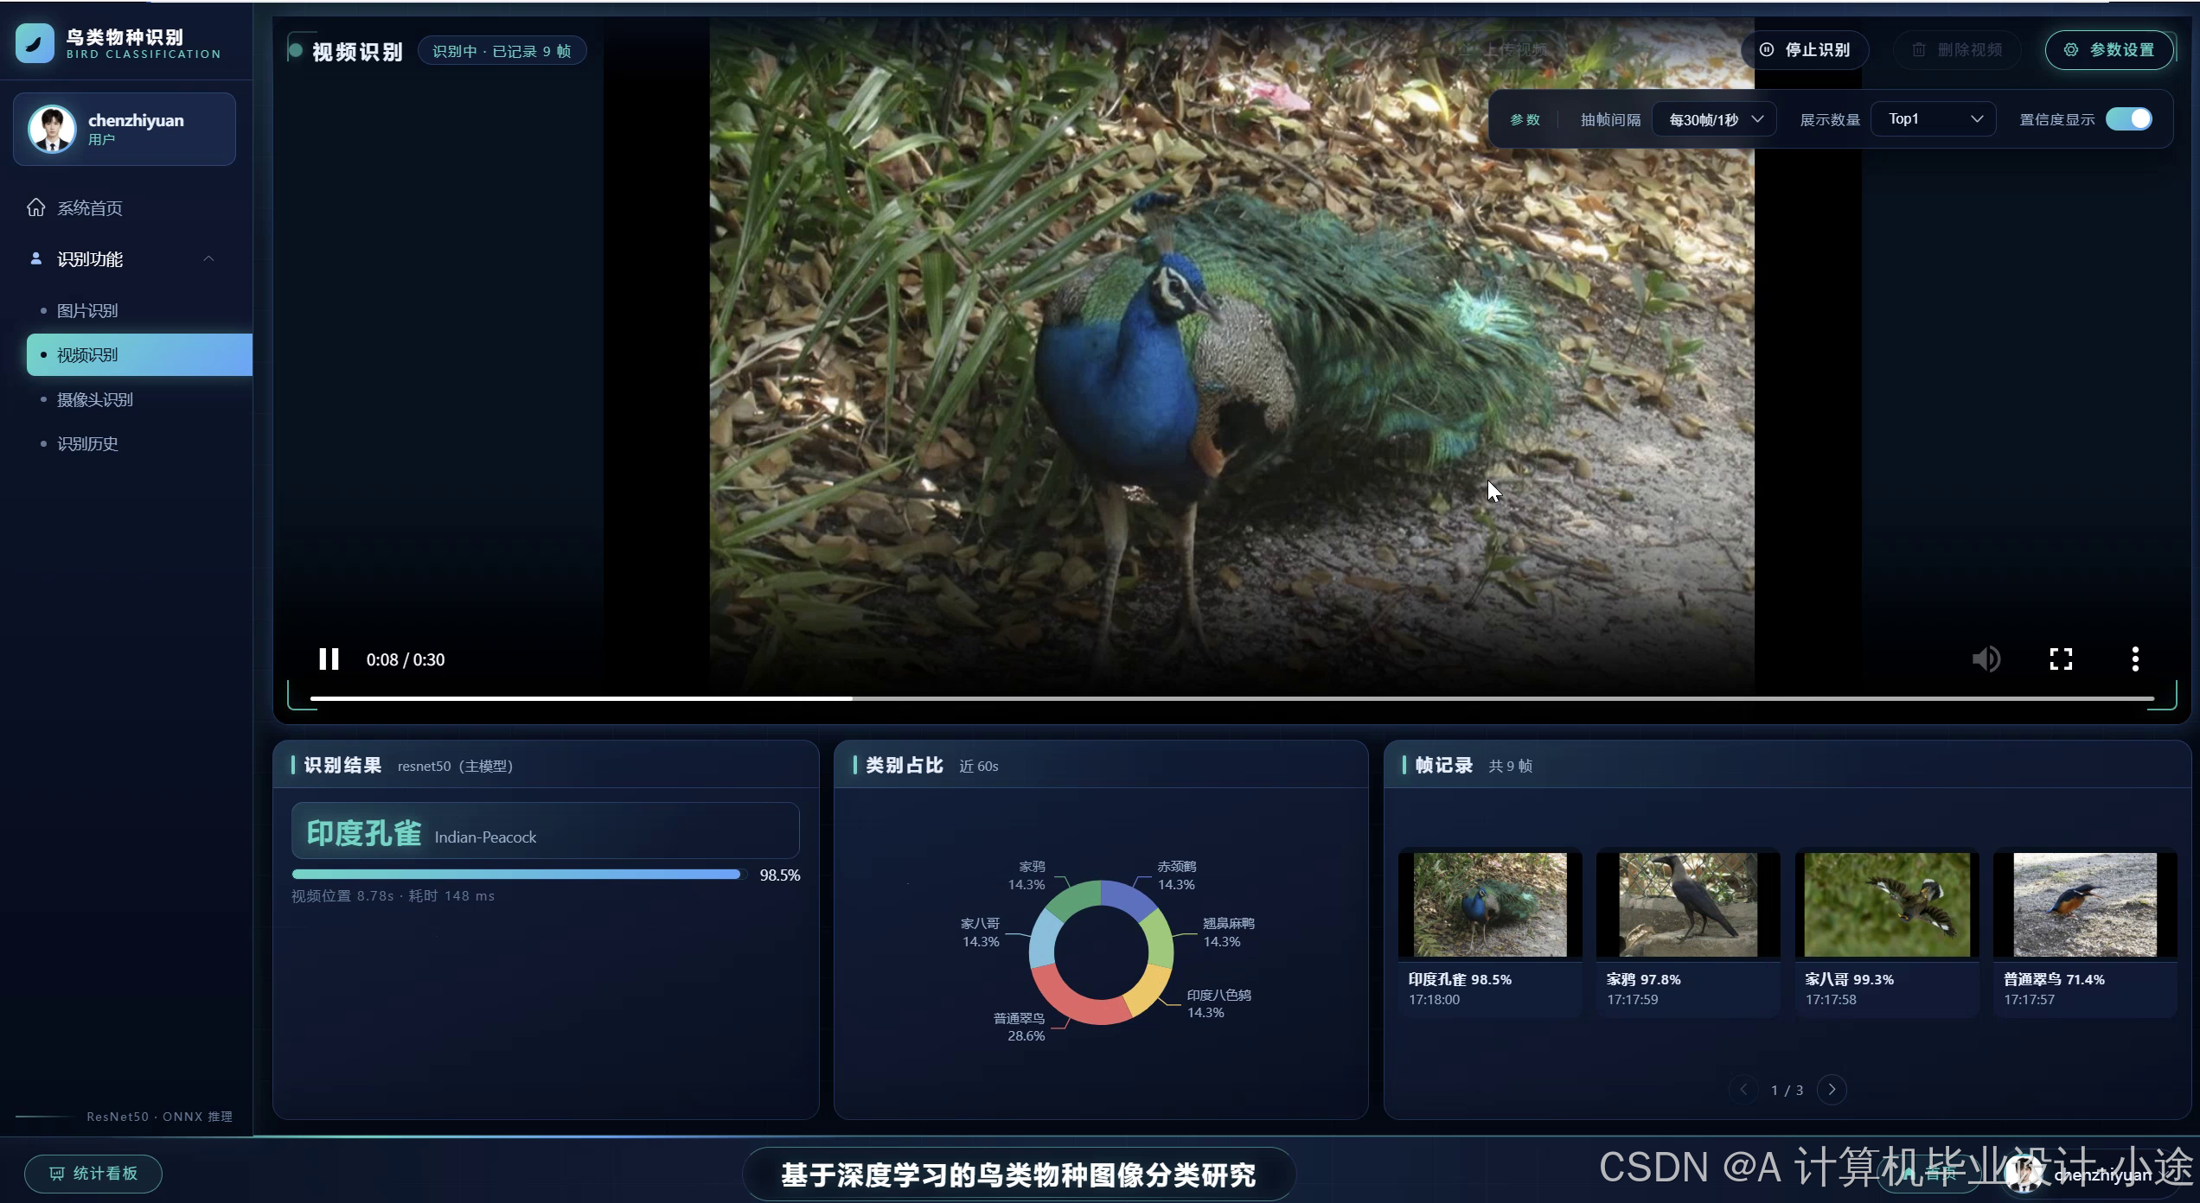Open the 普通翠鸟 71.4% frame thumbnail
This screenshot has width=2200, height=1203.
pyautogui.click(x=2085, y=905)
